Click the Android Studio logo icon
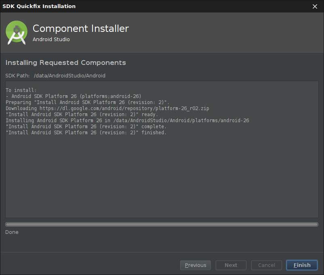Viewport: 324px width, 275px height. click(17, 33)
